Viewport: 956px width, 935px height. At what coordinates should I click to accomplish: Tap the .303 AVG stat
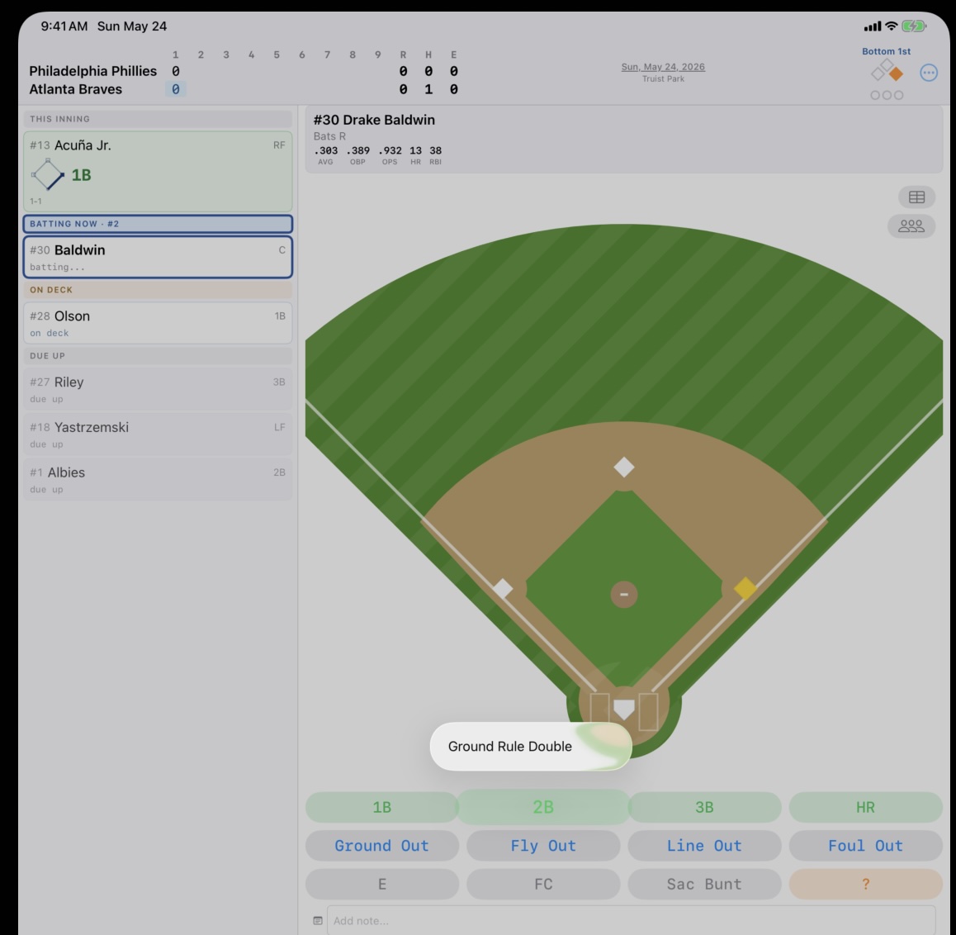pyautogui.click(x=325, y=154)
